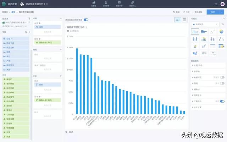Screen dimensions: 227x142
Task: Select the map chart icon
Action: pyautogui.click(x=195, y=53)
